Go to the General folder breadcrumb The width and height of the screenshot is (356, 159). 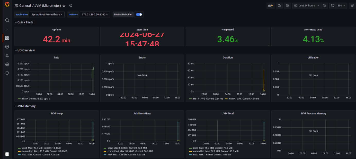[x=25, y=6]
